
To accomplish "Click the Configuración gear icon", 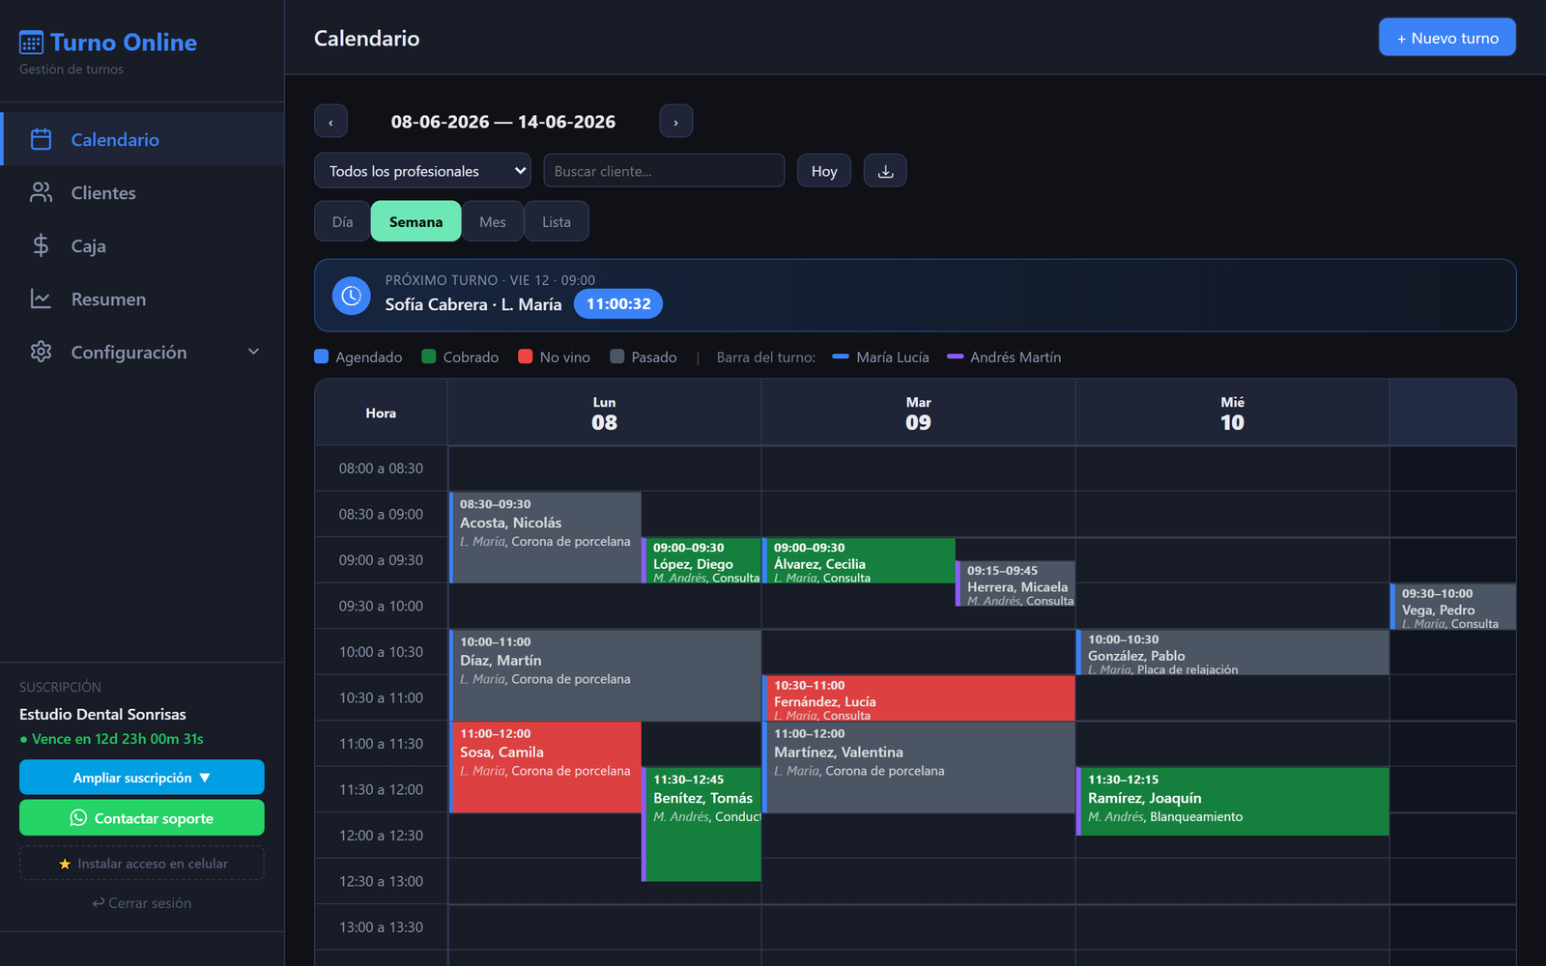I will click(41, 352).
